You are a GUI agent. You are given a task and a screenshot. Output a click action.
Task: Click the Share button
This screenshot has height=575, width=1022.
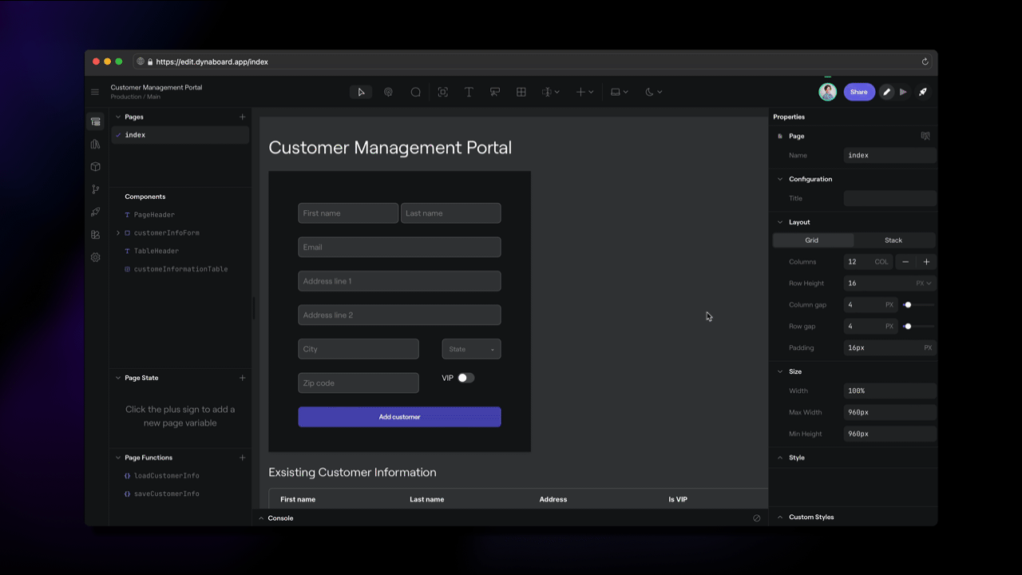click(858, 92)
